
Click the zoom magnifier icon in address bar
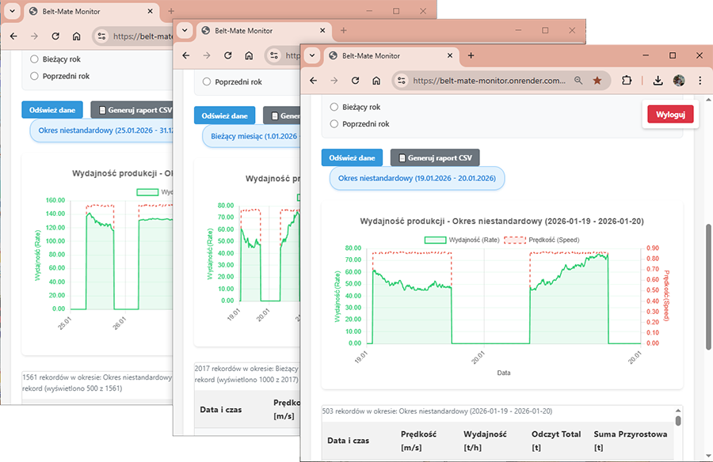pyautogui.click(x=579, y=81)
